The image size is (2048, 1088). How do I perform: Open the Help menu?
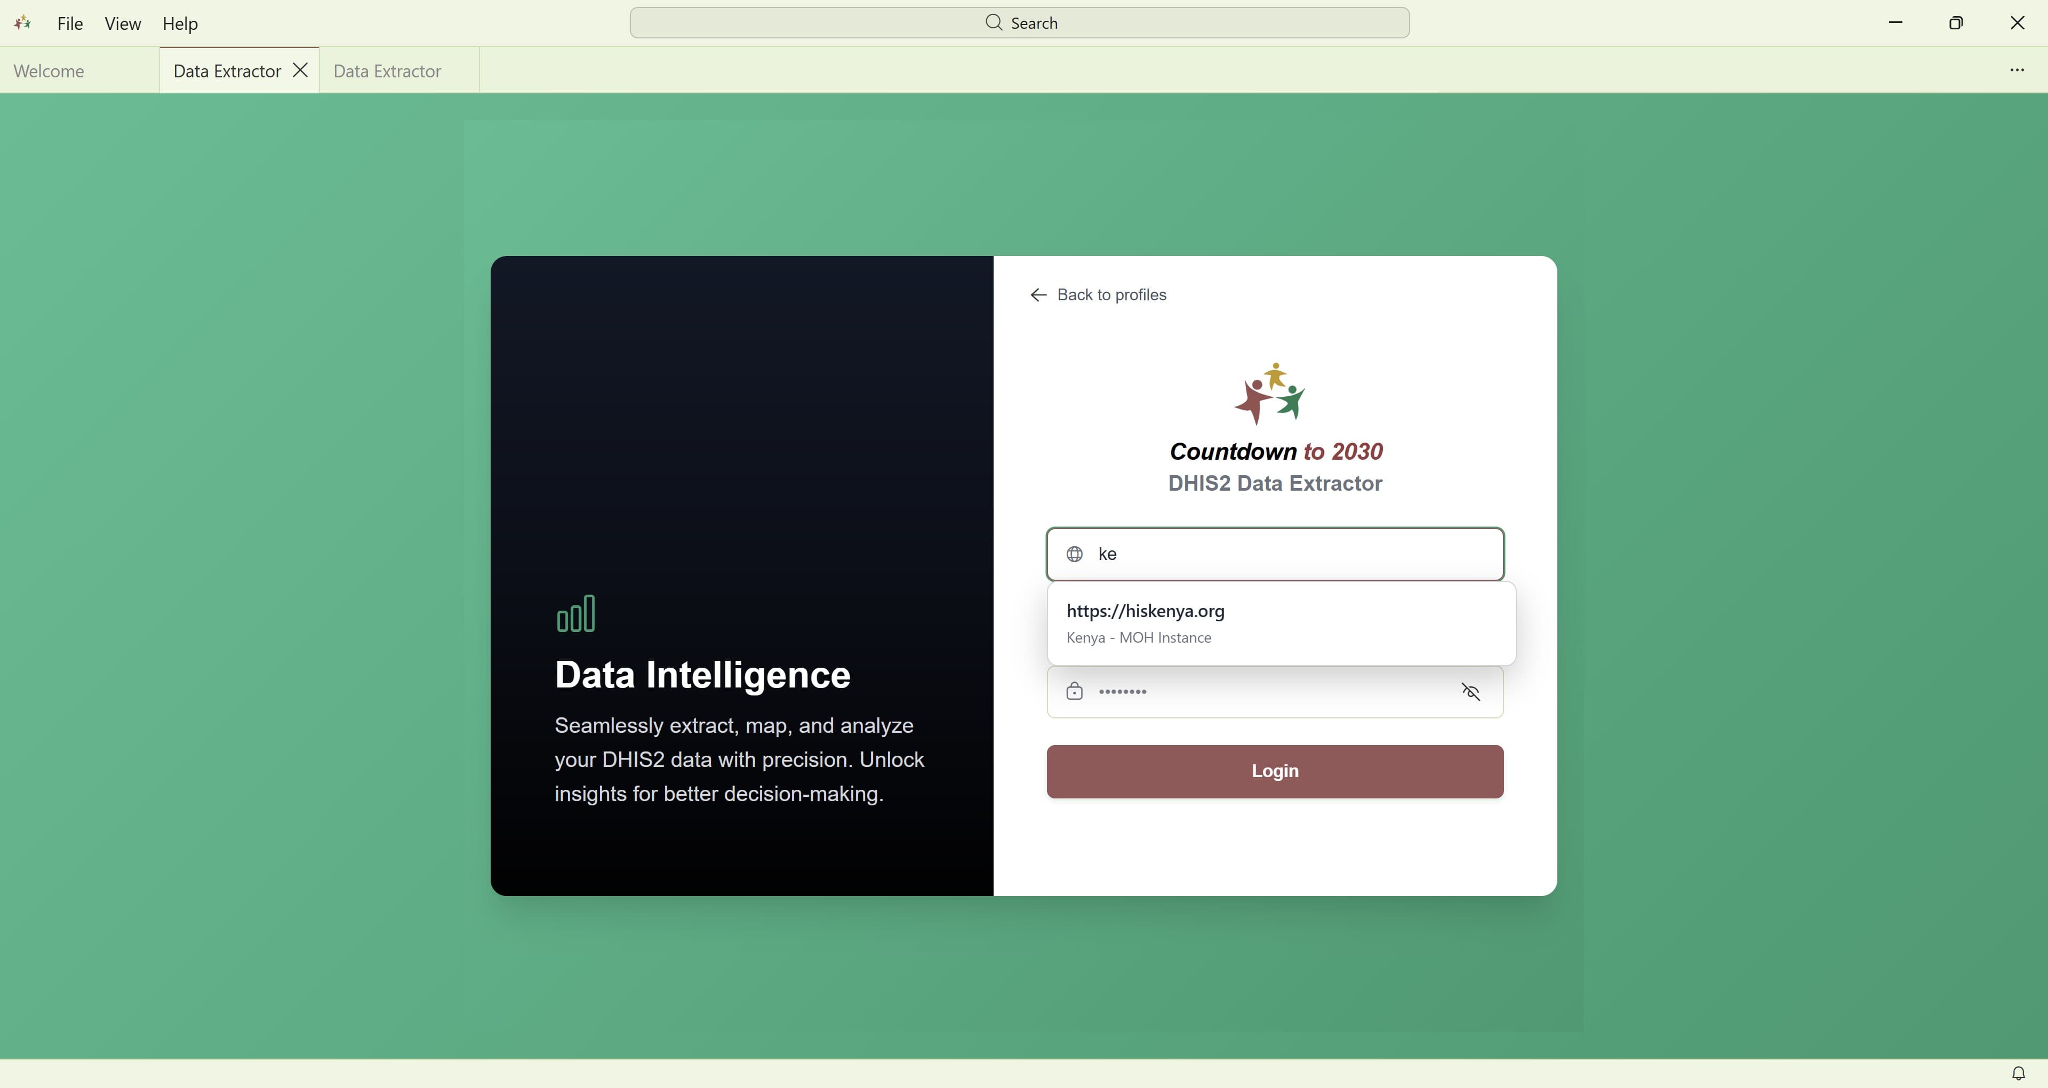point(180,24)
